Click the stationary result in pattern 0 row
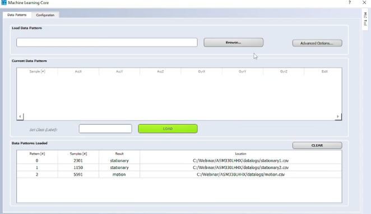Screen dimensions: 371x214 [119, 161]
